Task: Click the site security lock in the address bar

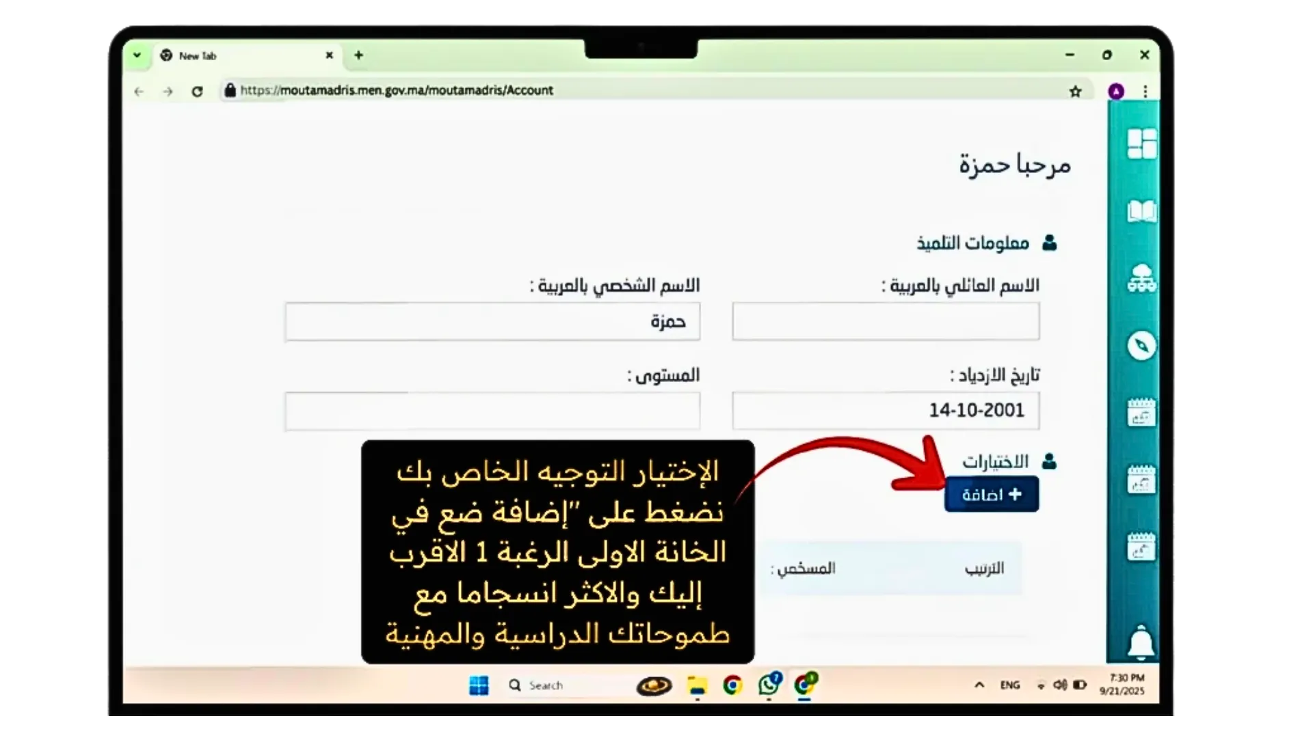Action: (230, 90)
